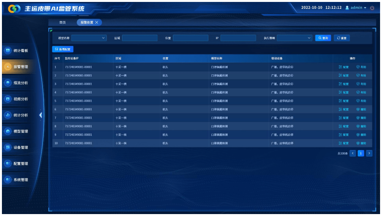Image resolution: width=382 pixels, height=216 pixels.
Task: Switch to the 首页 tab
Action: click(63, 22)
